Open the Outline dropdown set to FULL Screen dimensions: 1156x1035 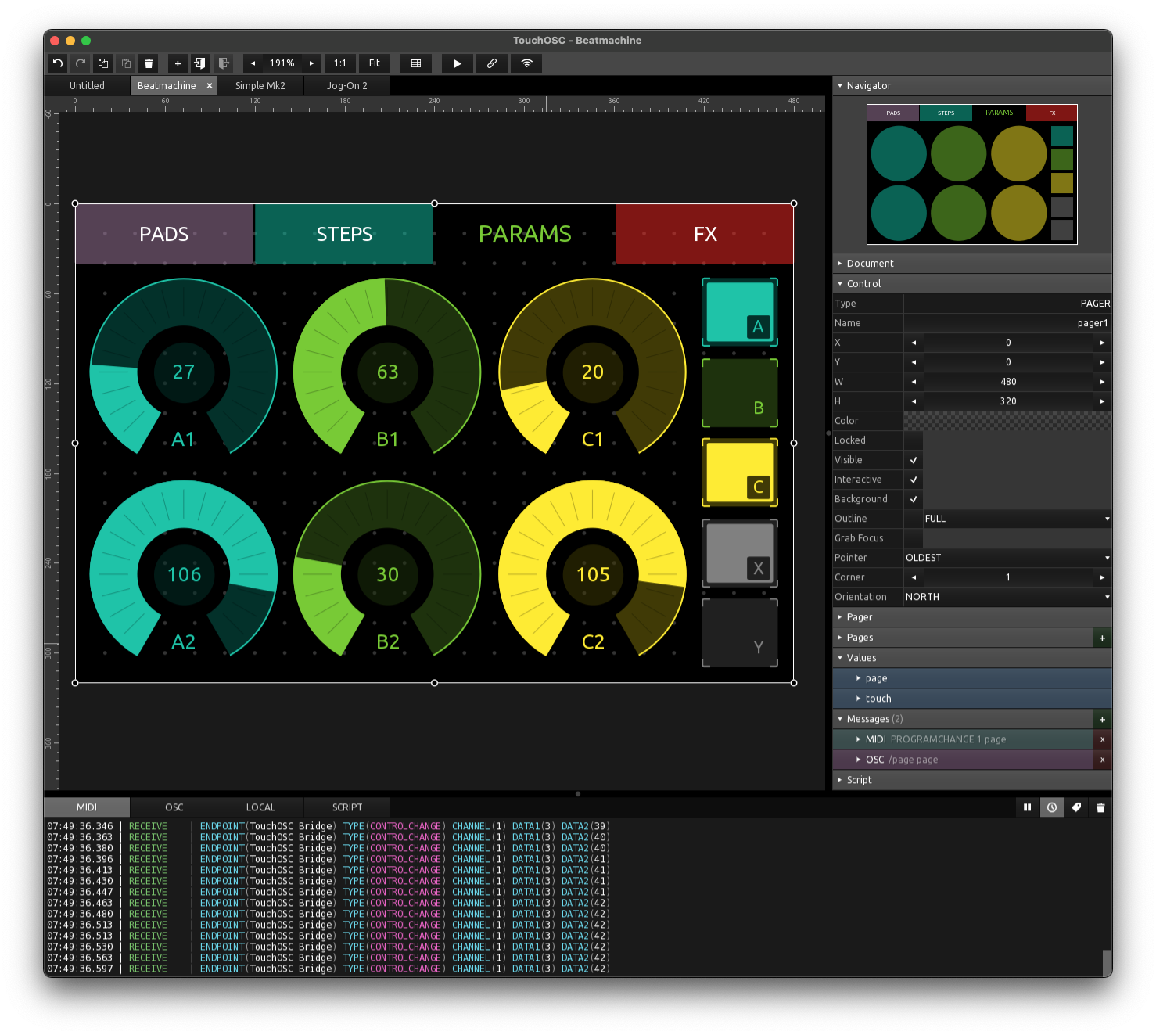1014,518
